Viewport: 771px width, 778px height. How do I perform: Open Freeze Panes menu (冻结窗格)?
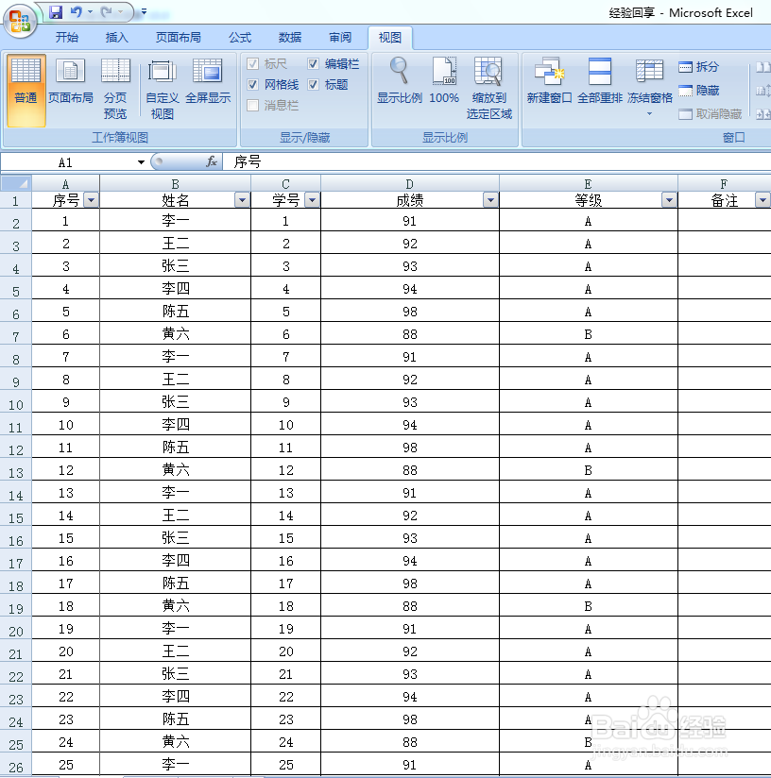(649, 87)
